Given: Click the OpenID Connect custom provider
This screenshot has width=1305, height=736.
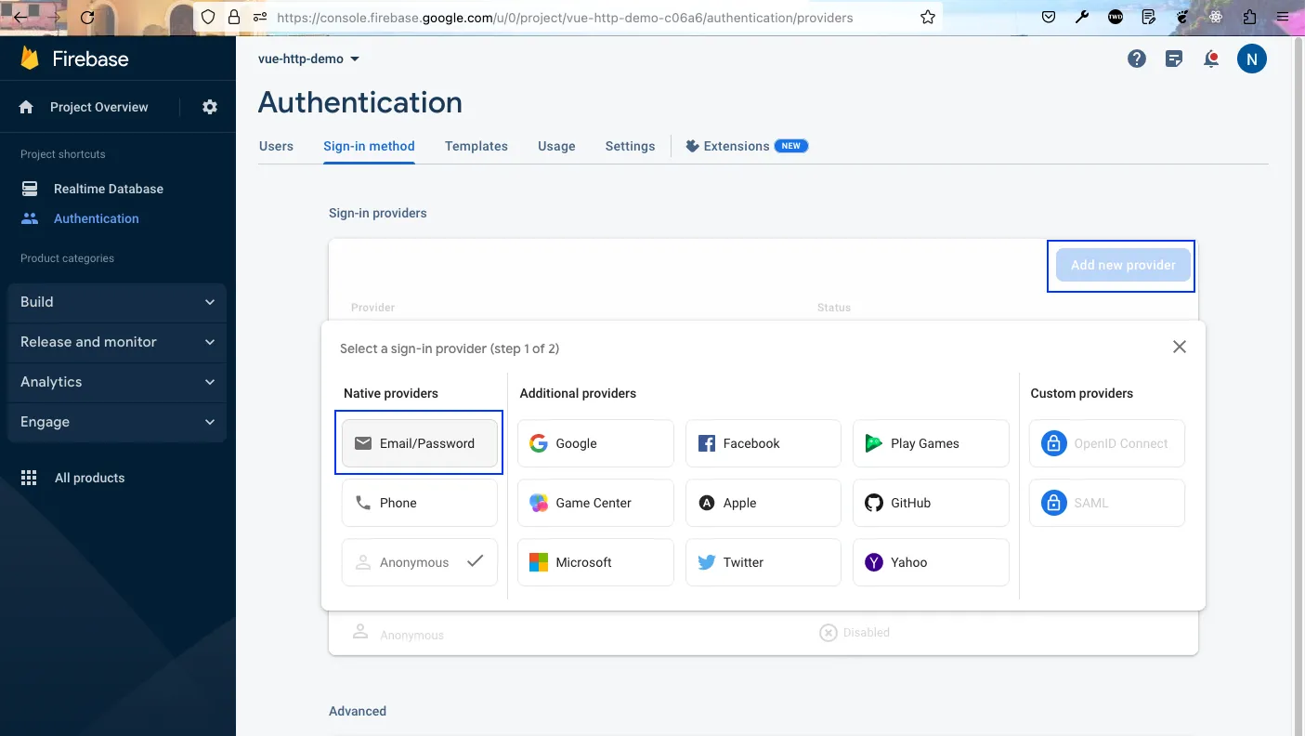Looking at the screenshot, I should point(1107,443).
